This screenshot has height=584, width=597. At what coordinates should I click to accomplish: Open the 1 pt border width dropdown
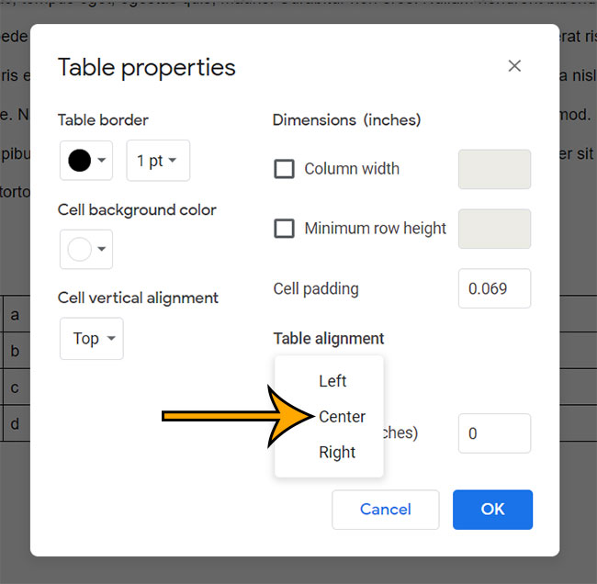pyautogui.click(x=158, y=161)
